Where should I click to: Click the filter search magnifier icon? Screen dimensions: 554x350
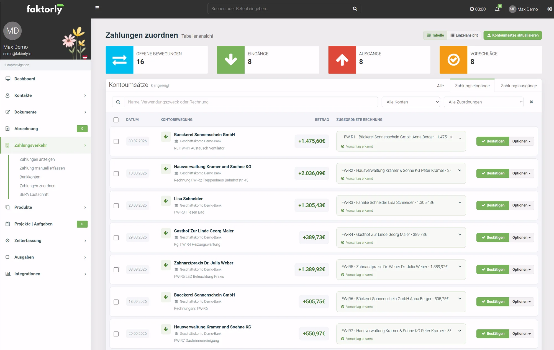[118, 102]
